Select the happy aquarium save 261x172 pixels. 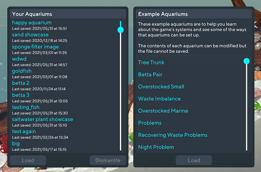click(32, 23)
